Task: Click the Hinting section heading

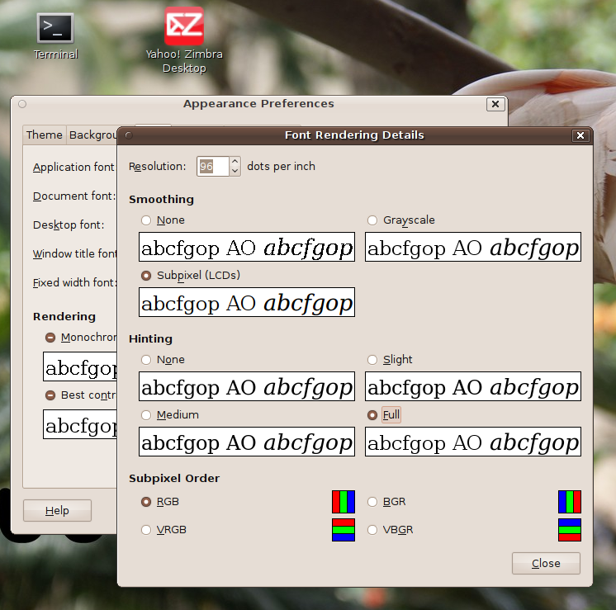Action: pyautogui.click(x=150, y=339)
